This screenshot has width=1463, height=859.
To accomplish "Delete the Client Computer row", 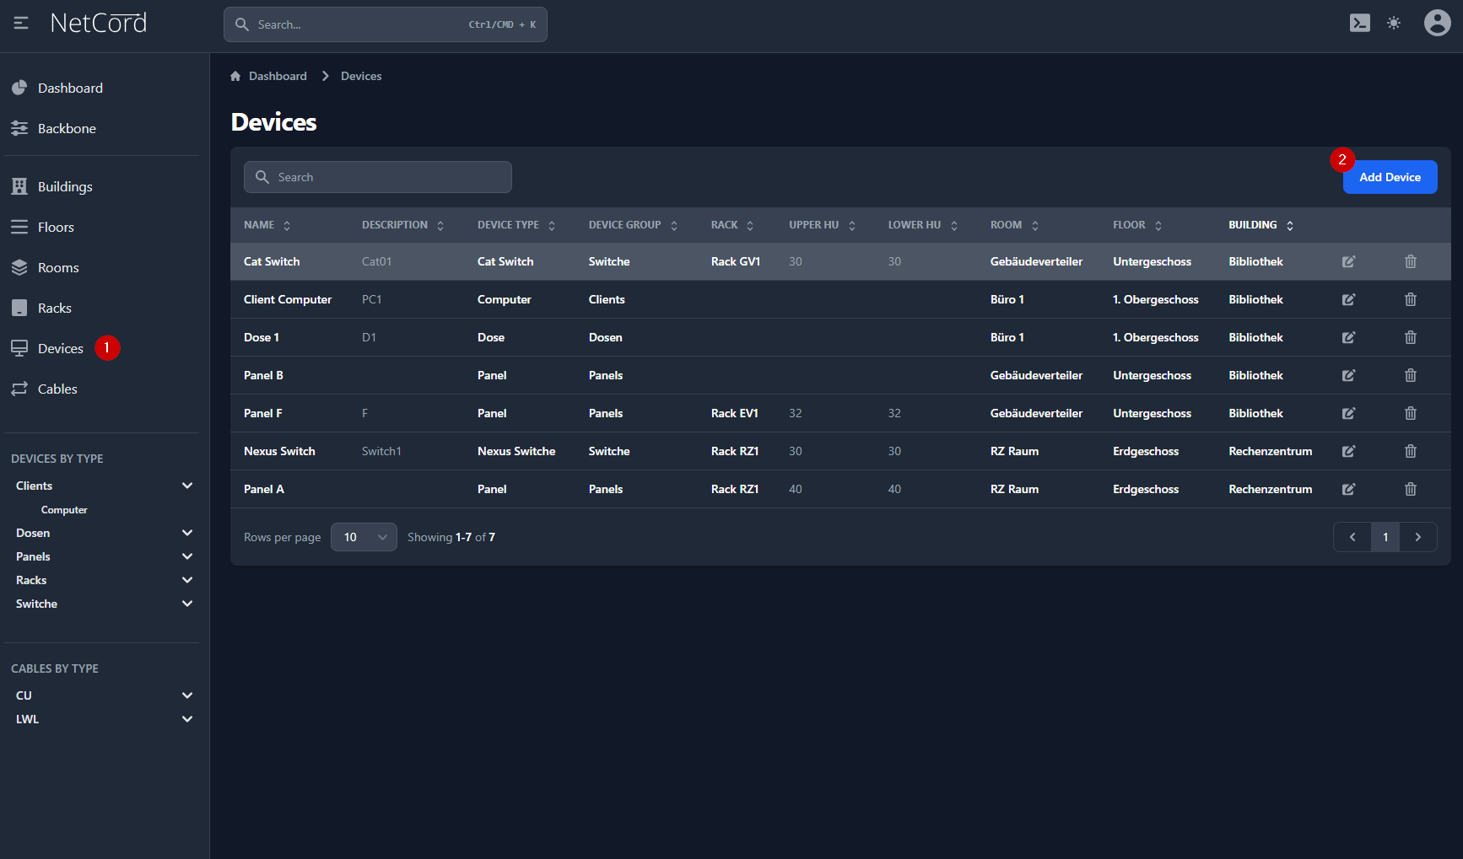I will (x=1410, y=300).
